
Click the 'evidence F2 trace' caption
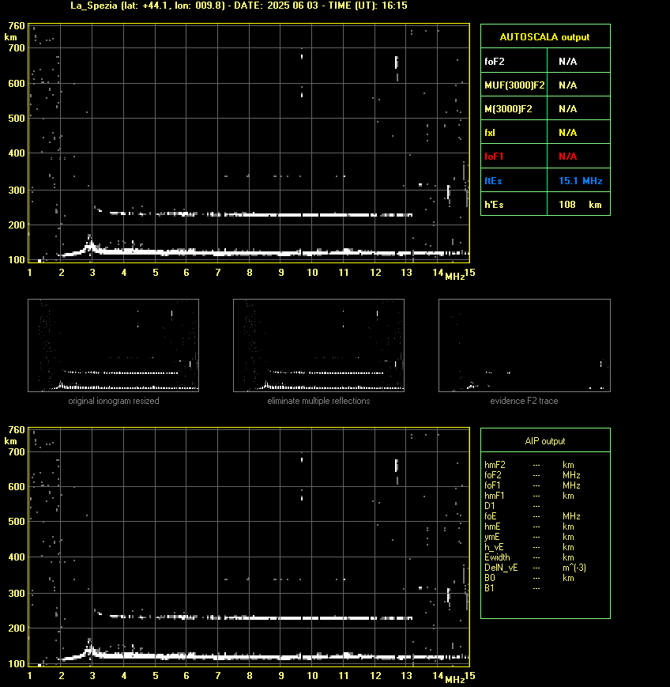pyautogui.click(x=524, y=401)
